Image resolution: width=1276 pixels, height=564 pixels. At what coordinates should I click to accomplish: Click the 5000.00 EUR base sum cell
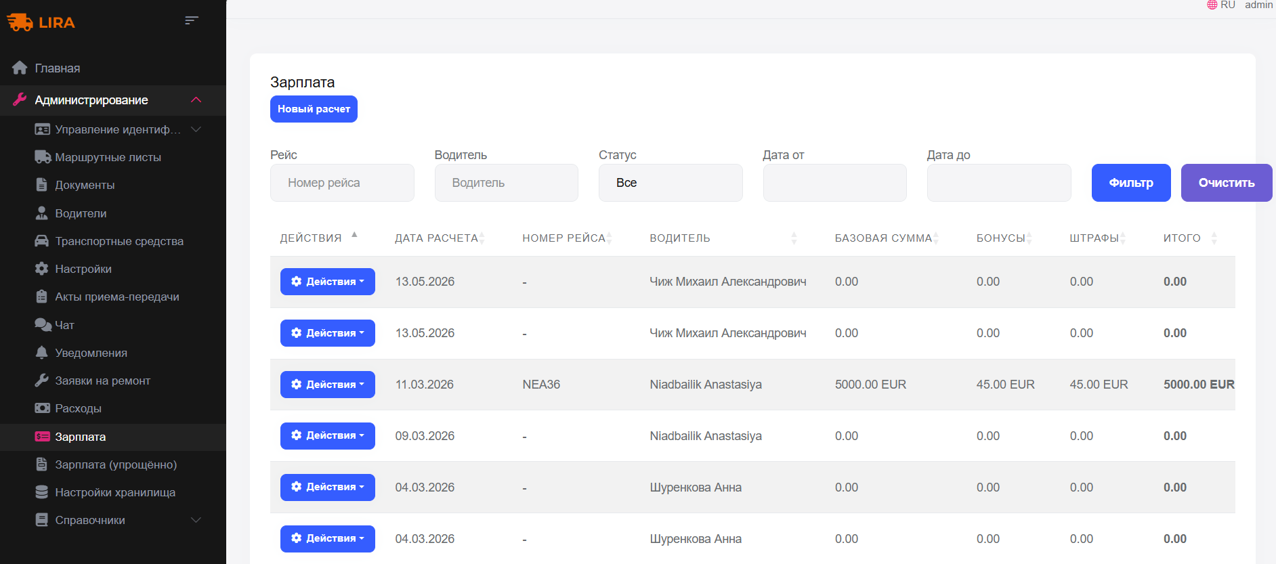pyautogui.click(x=870, y=385)
